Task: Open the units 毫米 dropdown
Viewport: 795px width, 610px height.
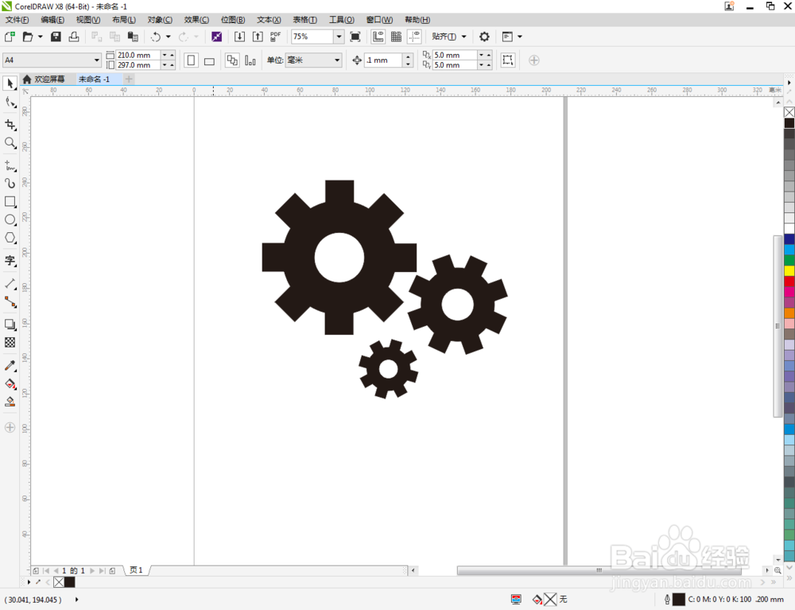Action: 336,60
